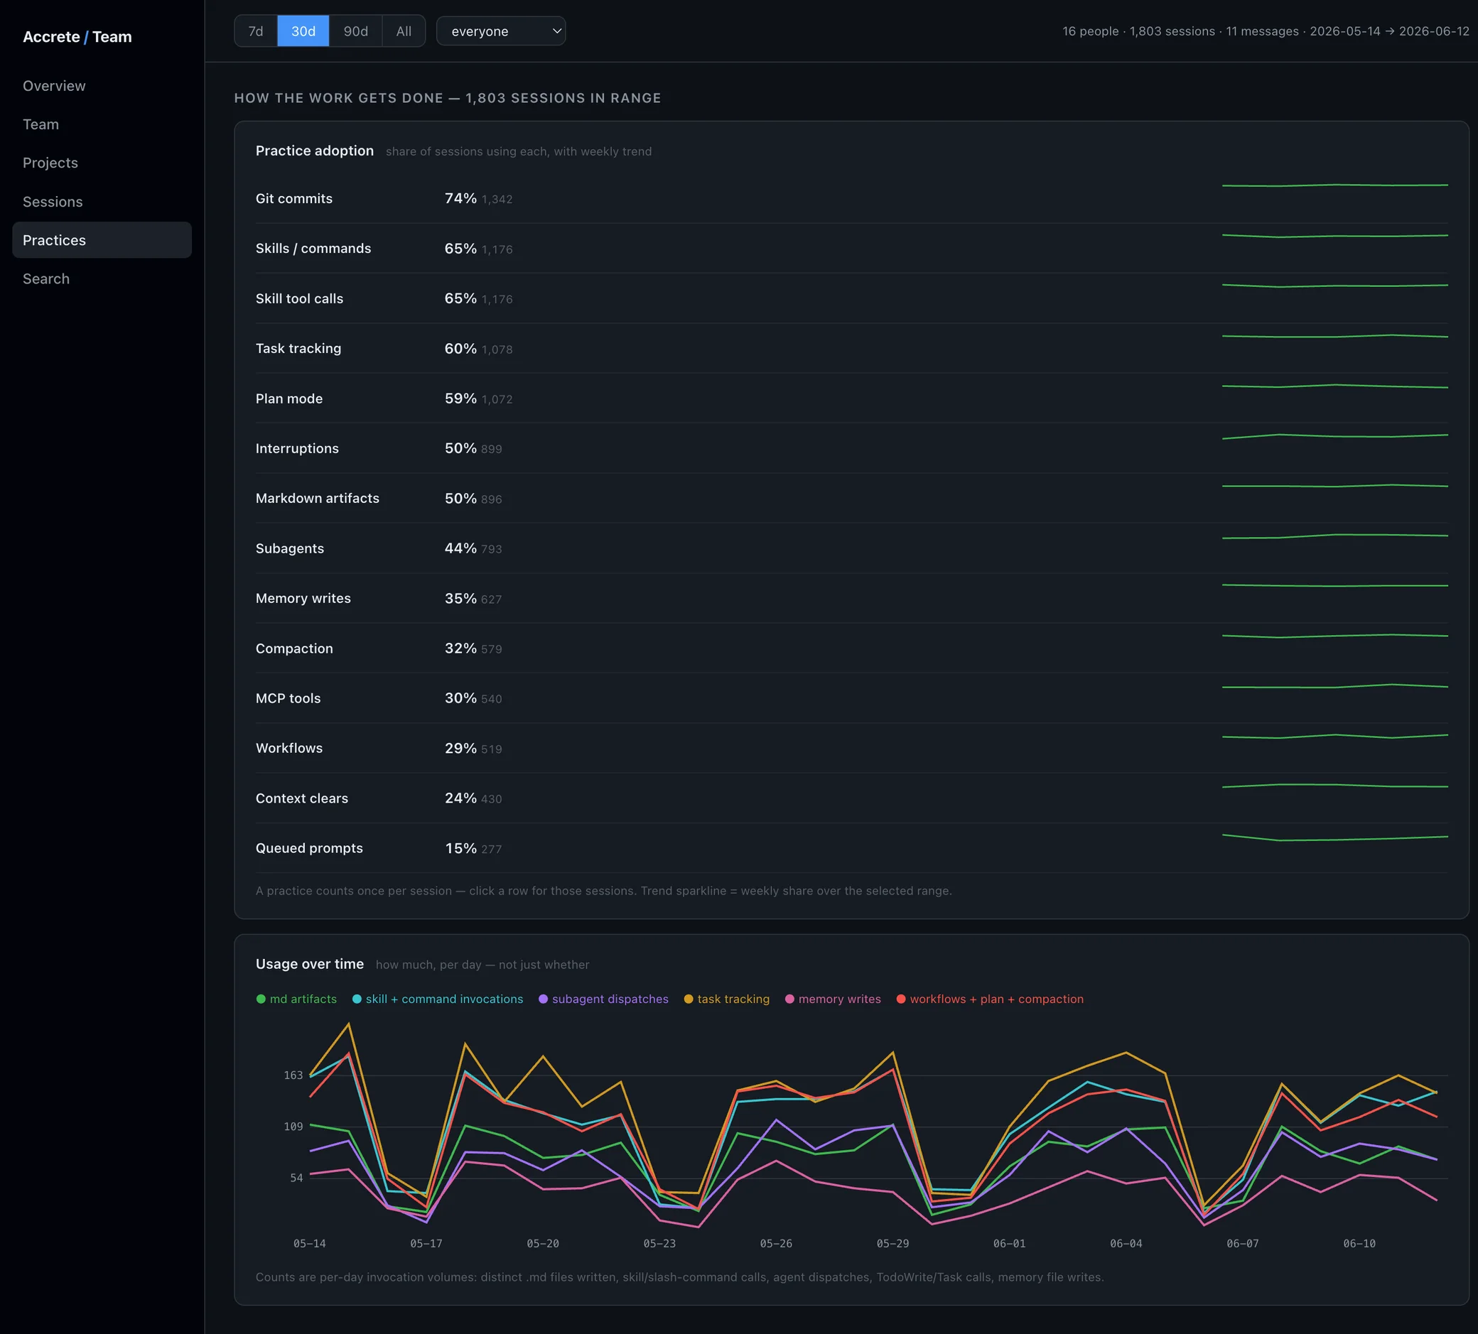1478x1334 pixels.
Task: Open Team in the sidebar
Action: (102, 124)
